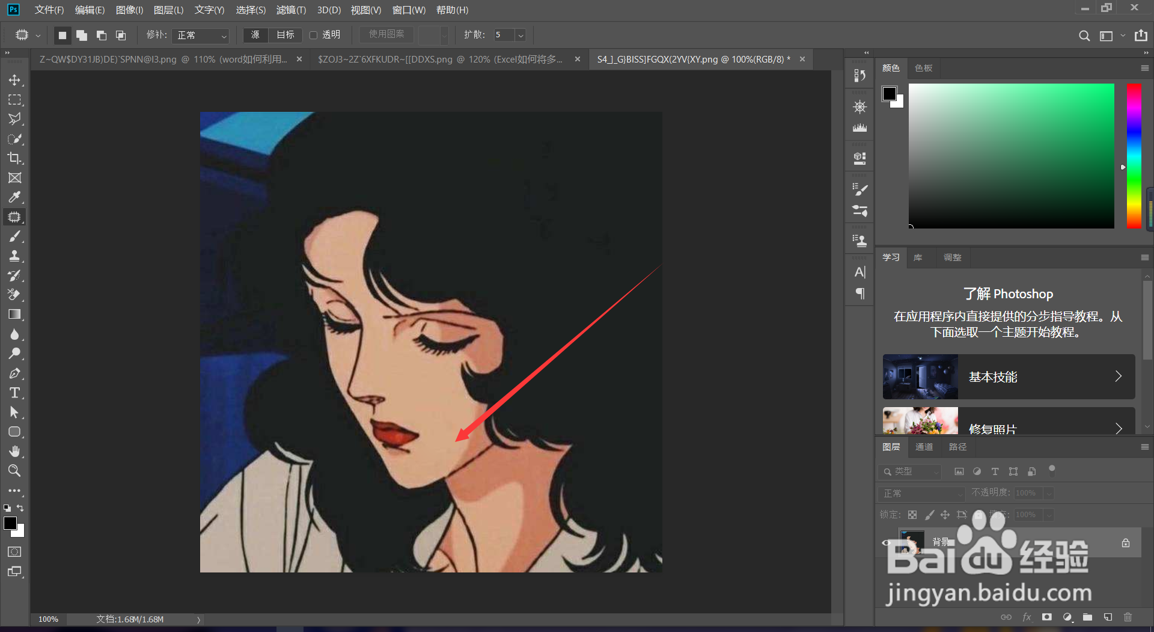Switch to the 调整 tab
This screenshot has width=1154, height=632.
point(952,257)
